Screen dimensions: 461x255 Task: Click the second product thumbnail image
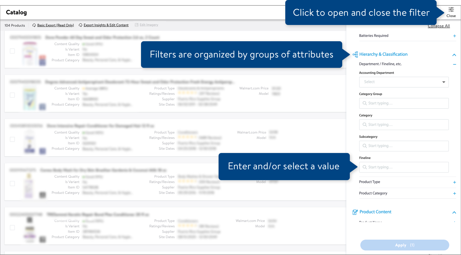[x=30, y=98]
